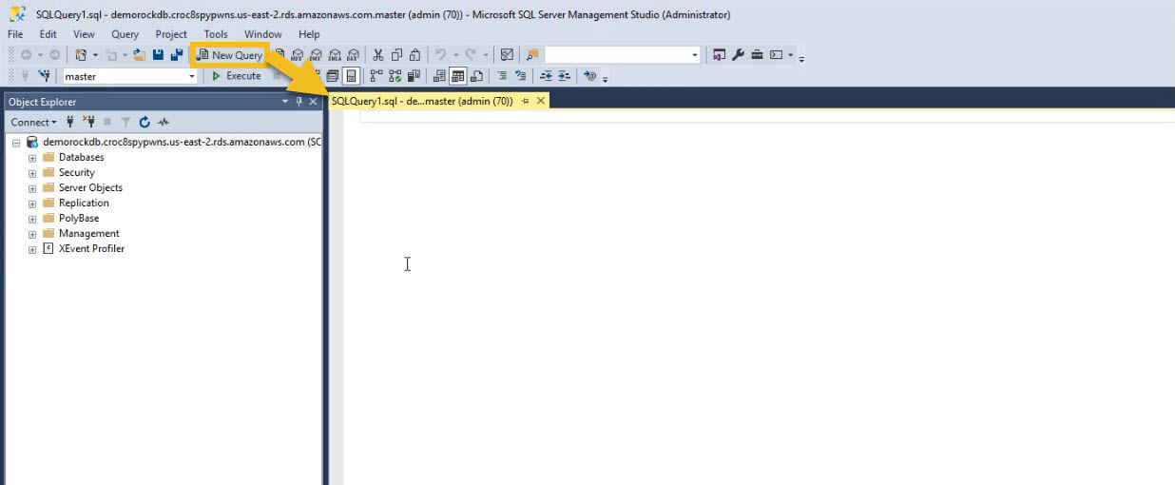Click the XMLA query icon
1175x485 pixels.
(x=334, y=55)
